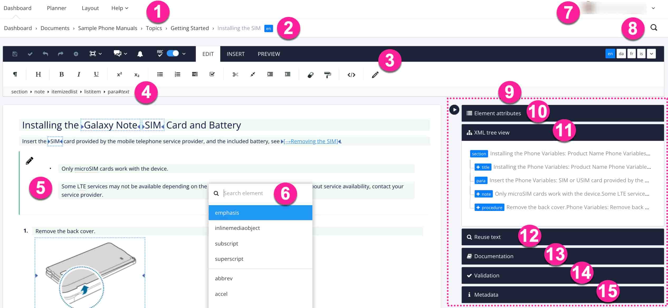The width and height of the screenshot is (668, 308).
Task: Click the bulleted list icon
Action: coord(160,74)
